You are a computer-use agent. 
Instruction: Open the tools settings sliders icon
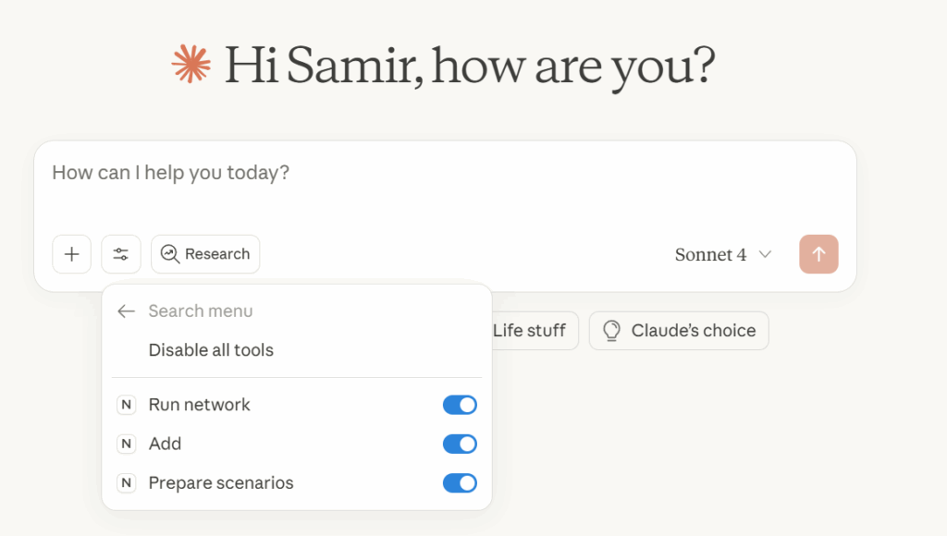pyautogui.click(x=121, y=254)
